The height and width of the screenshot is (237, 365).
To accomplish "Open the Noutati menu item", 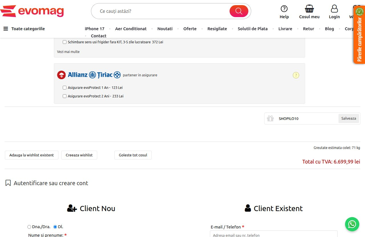I will pos(165,29).
